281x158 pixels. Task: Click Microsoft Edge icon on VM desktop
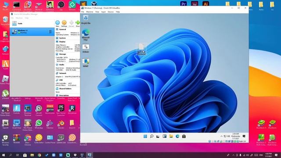tap(86, 35)
